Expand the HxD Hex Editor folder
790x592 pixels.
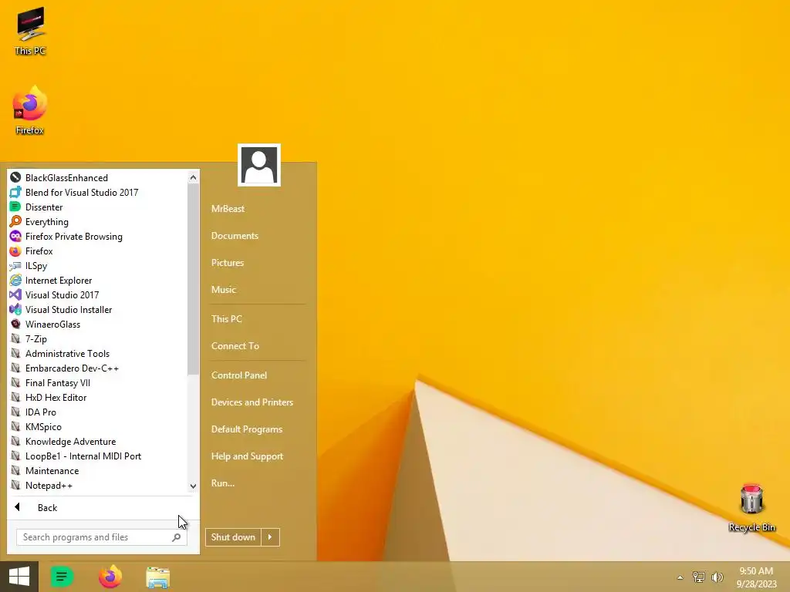(49, 397)
